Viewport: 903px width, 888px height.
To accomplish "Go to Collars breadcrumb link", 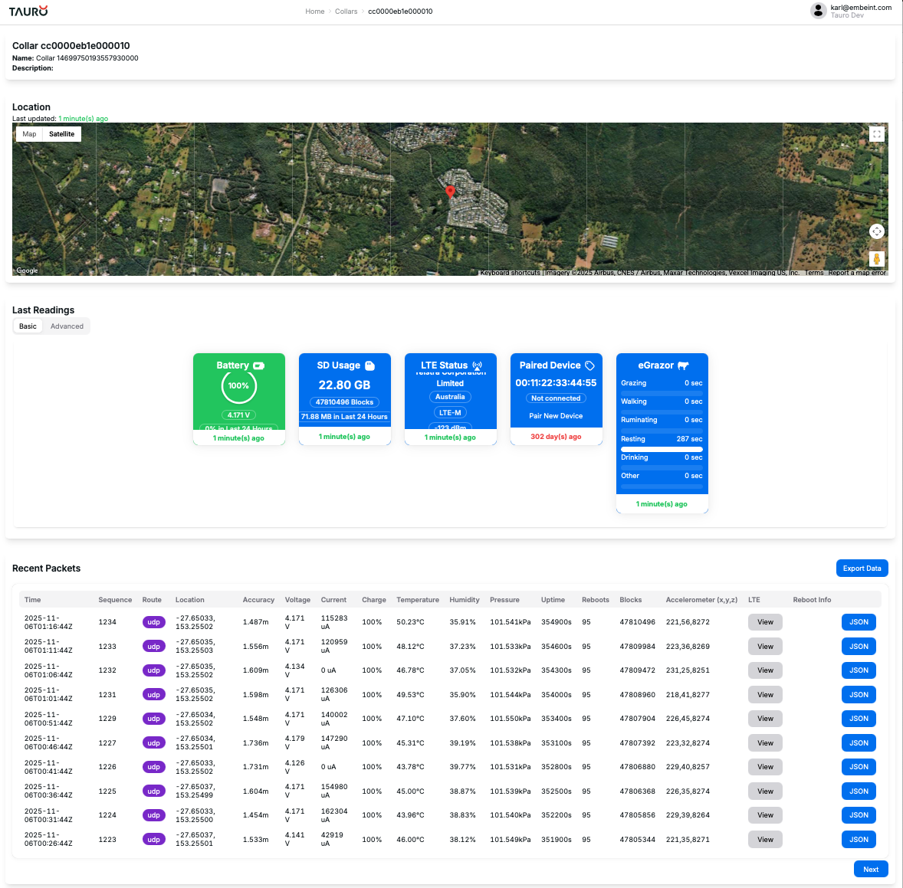I will [346, 11].
